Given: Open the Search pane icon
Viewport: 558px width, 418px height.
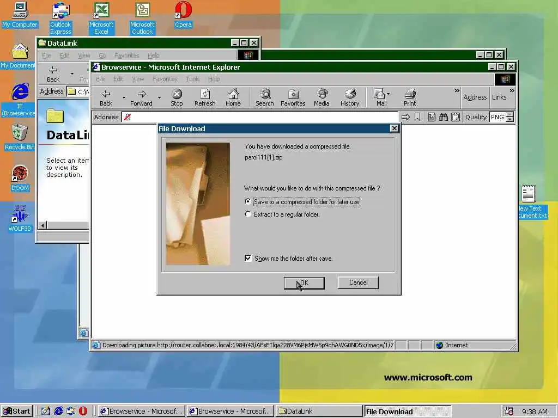Looking at the screenshot, I should pos(265,97).
